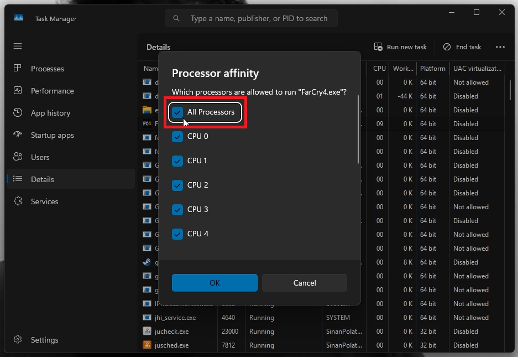
Task: Click PID 4640 of jhi_service.exe
Action: tap(228, 317)
